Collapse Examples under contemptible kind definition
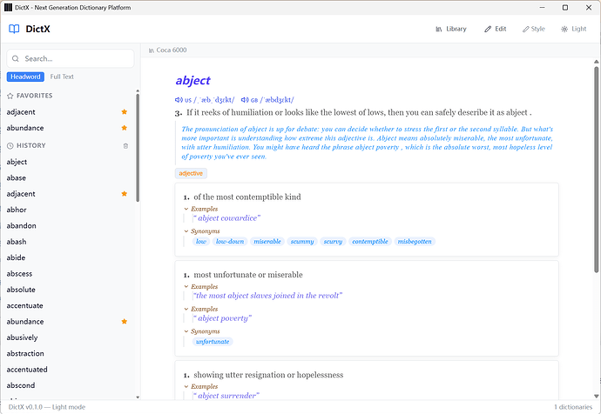The width and height of the screenshot is (601, 414). 201,209
